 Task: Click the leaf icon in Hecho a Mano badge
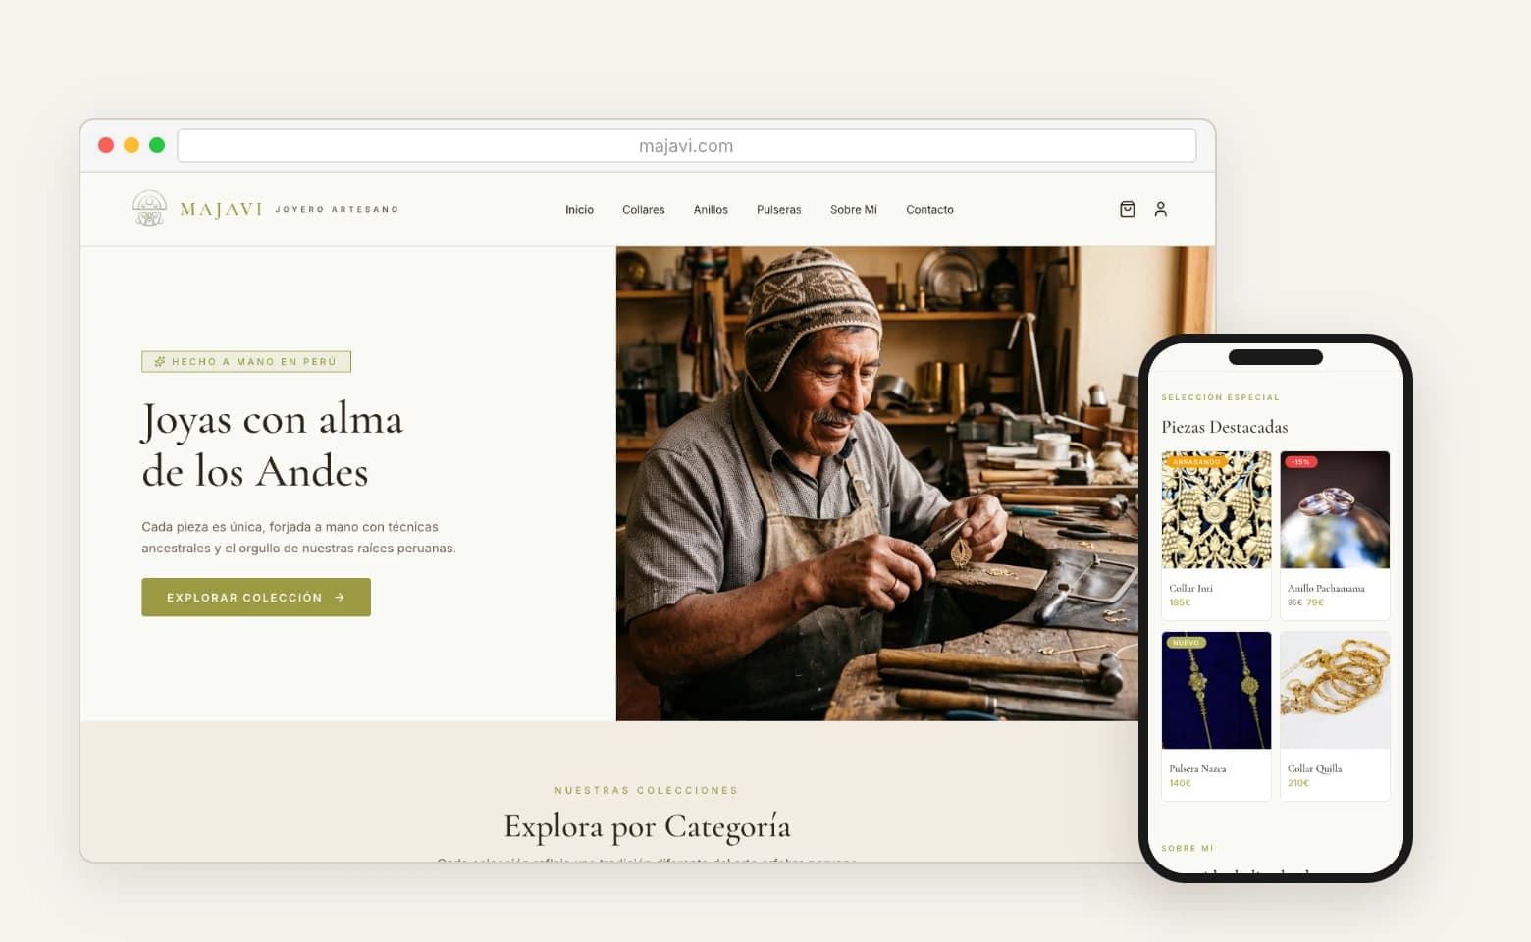tap(160, 362)
